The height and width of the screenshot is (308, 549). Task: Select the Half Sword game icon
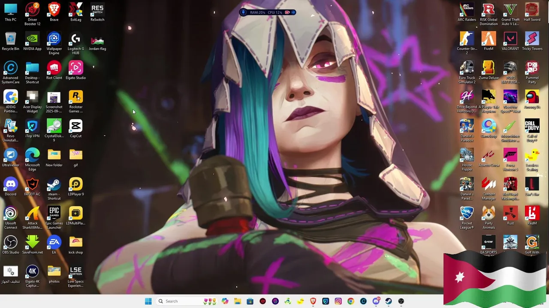pos(532,12)
